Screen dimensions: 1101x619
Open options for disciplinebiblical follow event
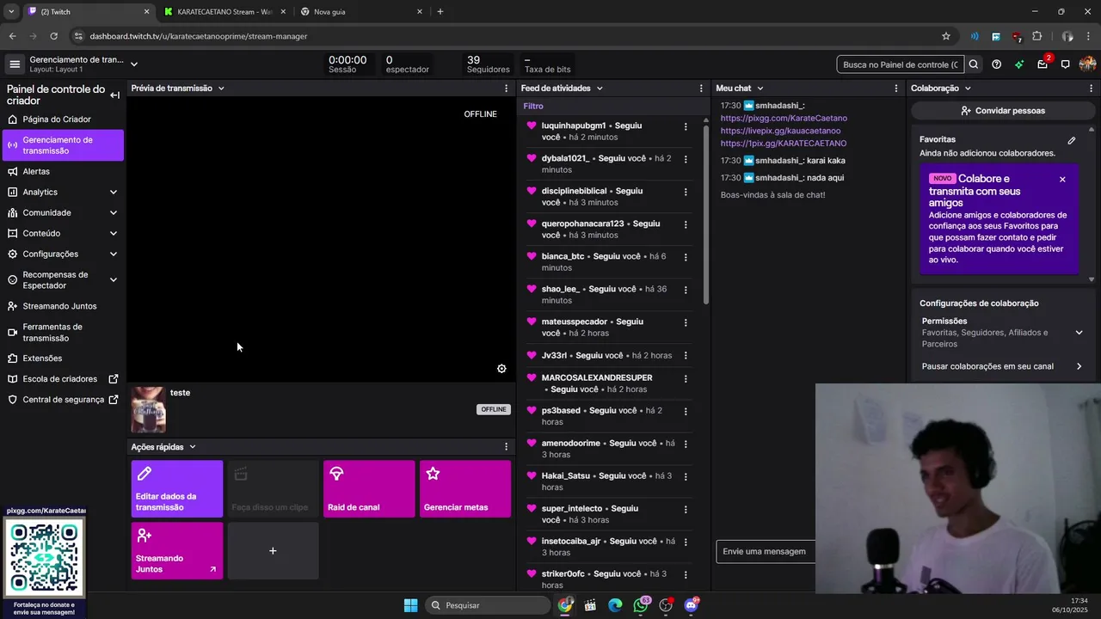[x=686, y=192]
